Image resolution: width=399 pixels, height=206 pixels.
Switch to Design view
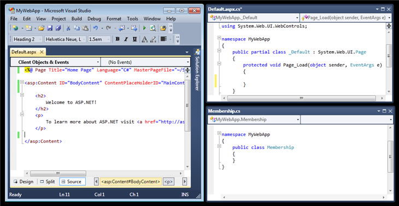pyautogui.click(x=24, y=181)
